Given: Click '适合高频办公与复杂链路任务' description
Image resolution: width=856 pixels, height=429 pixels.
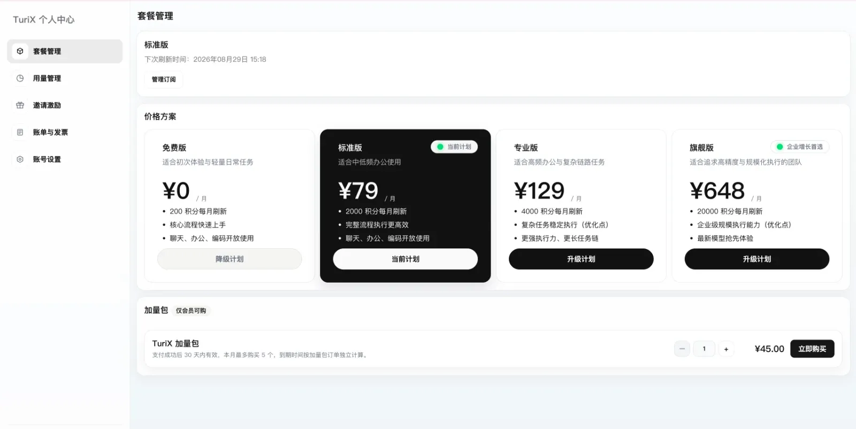Looking at the screenshot, I should pos(559,162).
